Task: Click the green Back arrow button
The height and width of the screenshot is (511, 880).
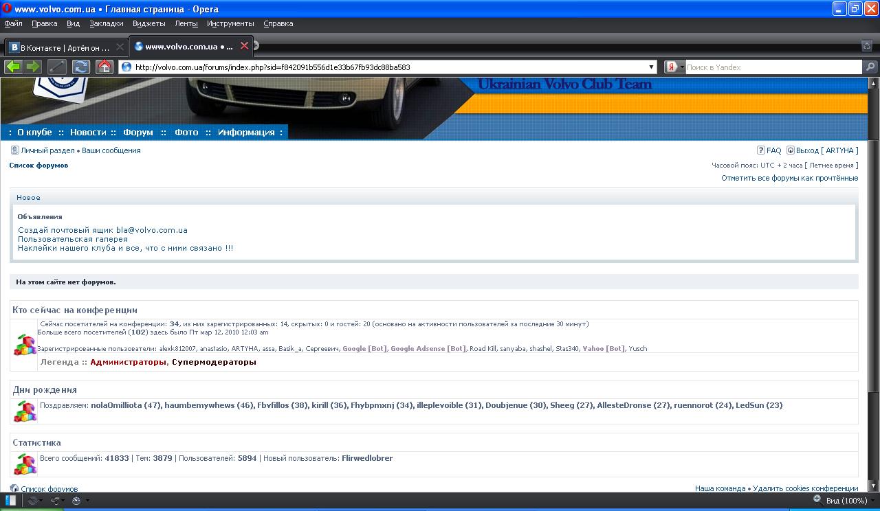Action: 13,67
